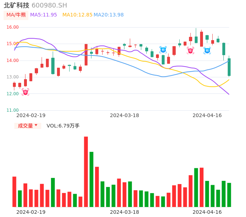The height and width of the screenshot is (217, 246).
Task: Click the bull icon below the February candles
Action: (x=25, y=92)
